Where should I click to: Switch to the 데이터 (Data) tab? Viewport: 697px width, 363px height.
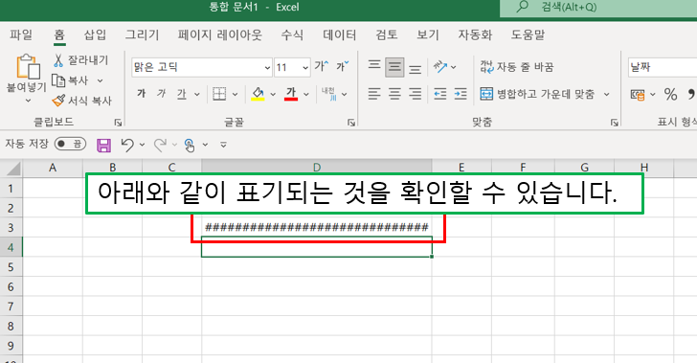(x=339, y=34)
